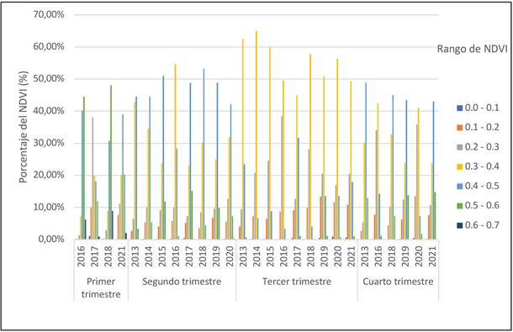
Task: Click year 2019 under Tercer trimestre
Action: tap(325, 256)
